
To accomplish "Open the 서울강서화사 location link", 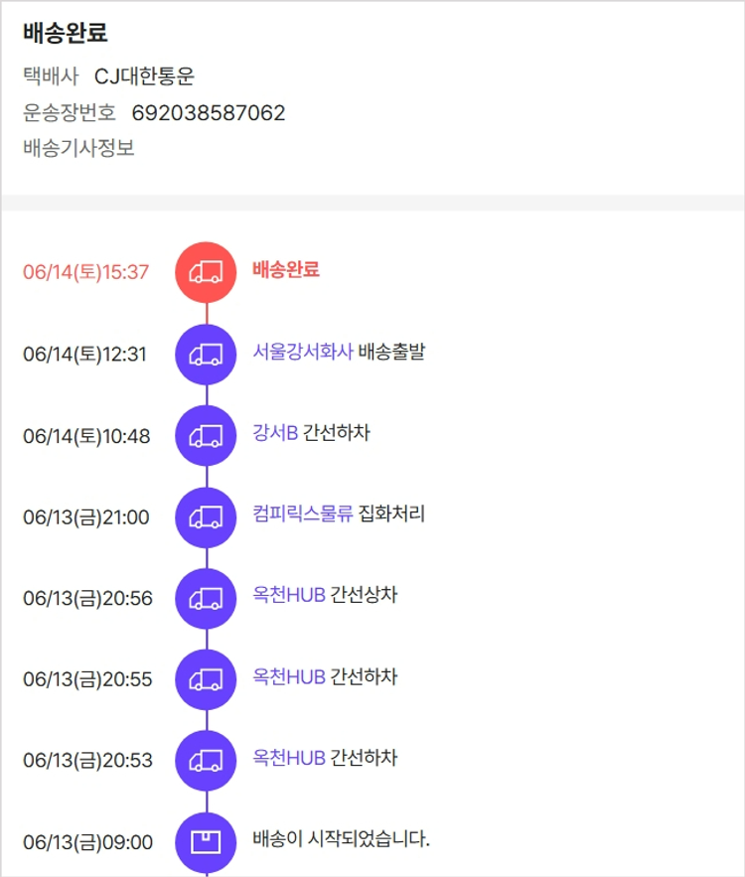I will [x=303, y=352].
